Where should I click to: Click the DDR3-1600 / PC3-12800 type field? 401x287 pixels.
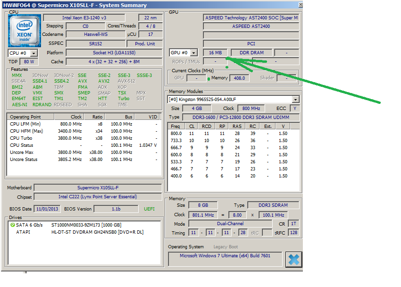tap(241, 118)
